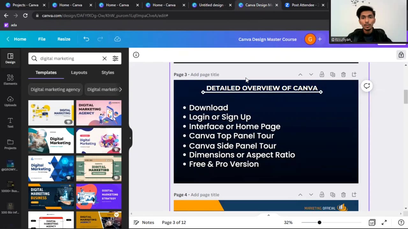Open the File menu

pyautogui.click(x=42, y=39)
